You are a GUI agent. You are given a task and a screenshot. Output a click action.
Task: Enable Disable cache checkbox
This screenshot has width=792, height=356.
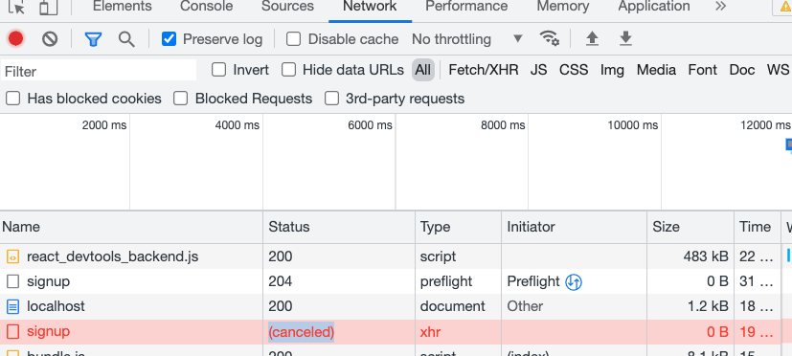point(293,39)
